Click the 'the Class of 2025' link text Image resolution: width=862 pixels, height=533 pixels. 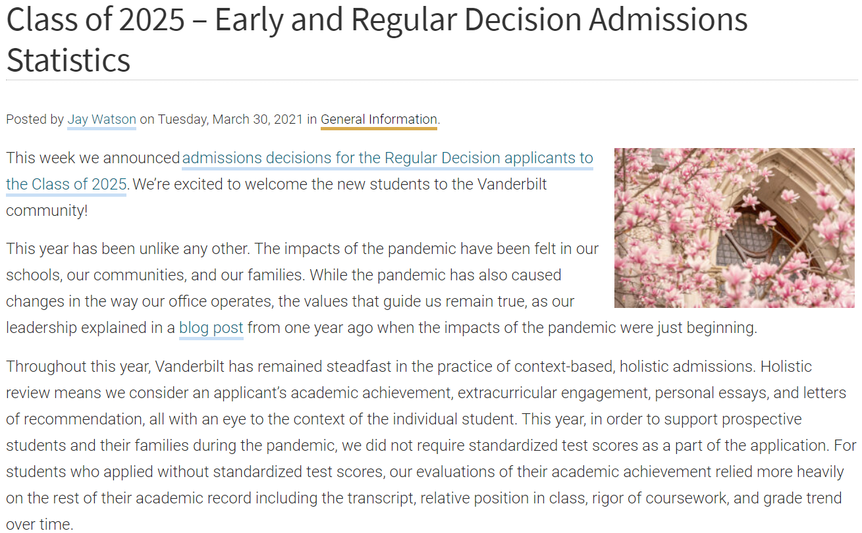click(x=66, y=184)
